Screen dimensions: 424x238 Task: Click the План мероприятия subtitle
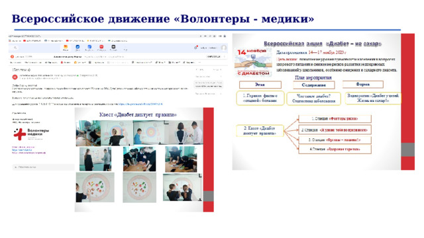[313, 78]
